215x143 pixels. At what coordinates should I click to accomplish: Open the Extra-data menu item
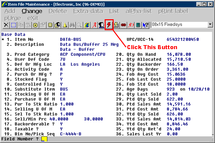[x=88, y=11]
